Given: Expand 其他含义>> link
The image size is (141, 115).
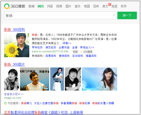Looking at the screenshot, I should tap(87, 47).
